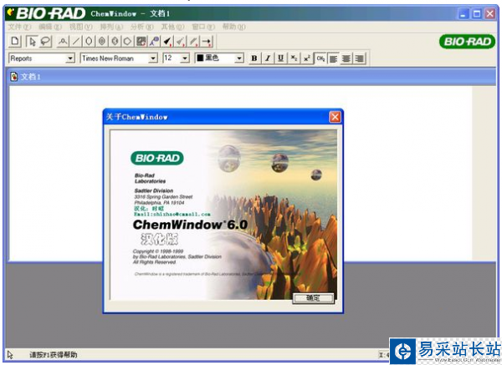Viewport: 502px width, 365px height.
Task: Click the email address in the About dialog
Action: [172, 214]
